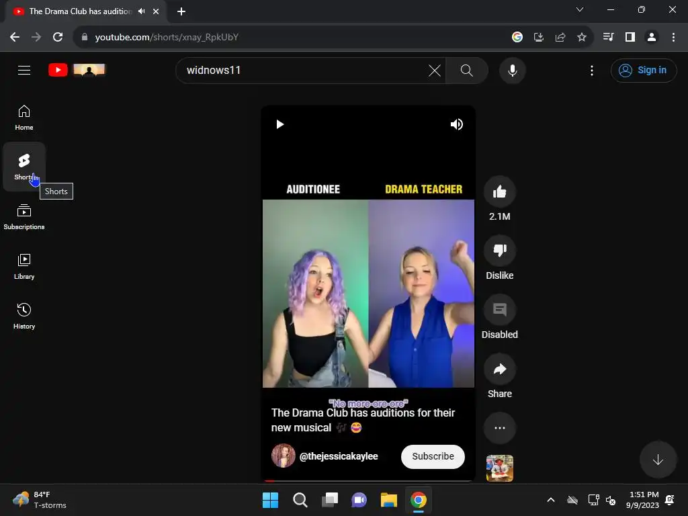This screenshot has height=516, width=688.
Task: Click install app icon in address bar
Action: click(538, 38)
